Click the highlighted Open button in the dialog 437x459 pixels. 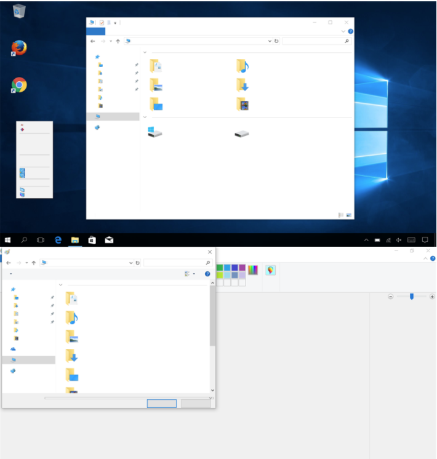[x=162, y=404]
